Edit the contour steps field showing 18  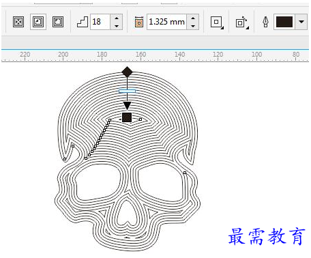click(x=100, y=22)
